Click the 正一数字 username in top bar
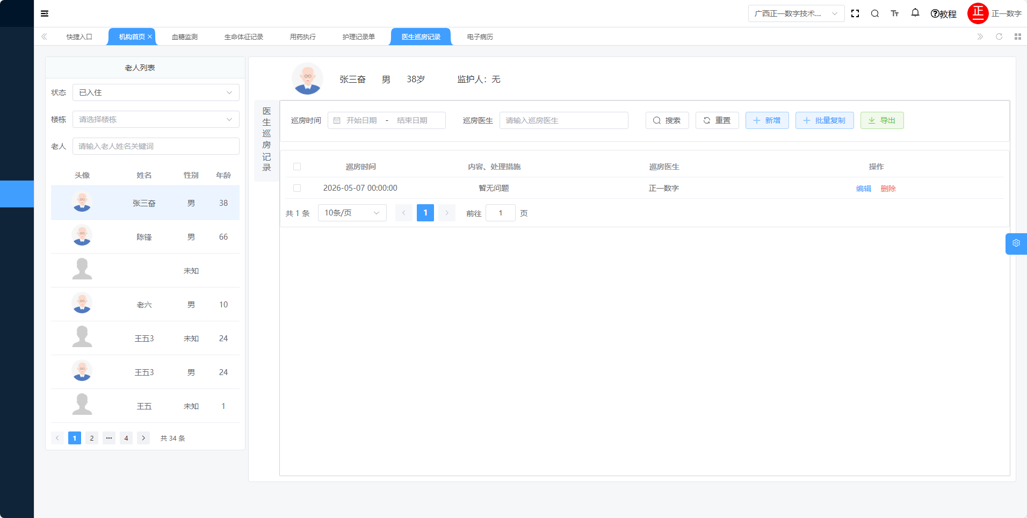This screenshot has width=1027, height=518. pos(1007,13)
